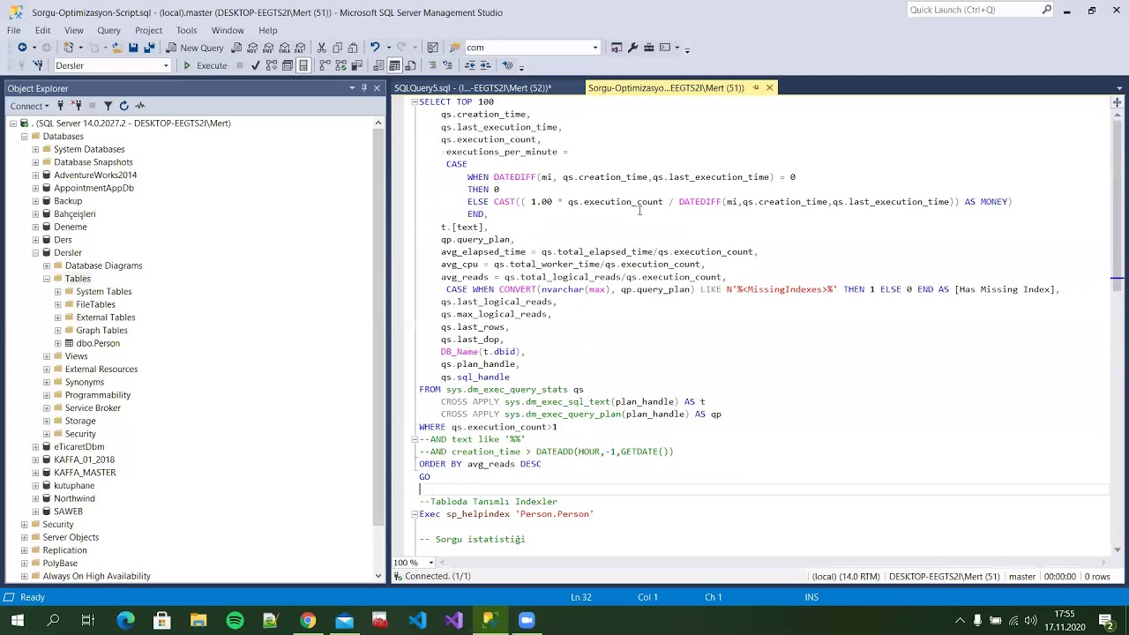This screenshot has width=1129, height=635.
Task: Click the Parse checkmark icon
Action: (256, 65)
